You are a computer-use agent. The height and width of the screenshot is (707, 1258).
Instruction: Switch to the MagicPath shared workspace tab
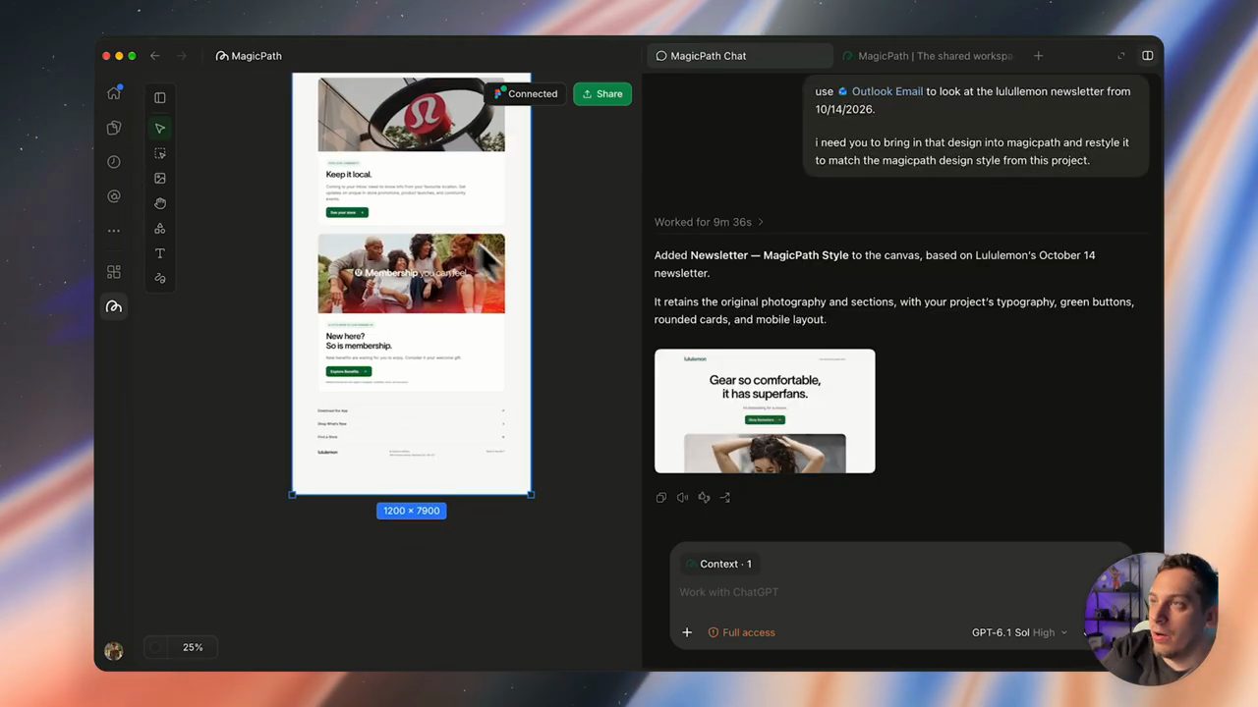click(x=928, y=56)
